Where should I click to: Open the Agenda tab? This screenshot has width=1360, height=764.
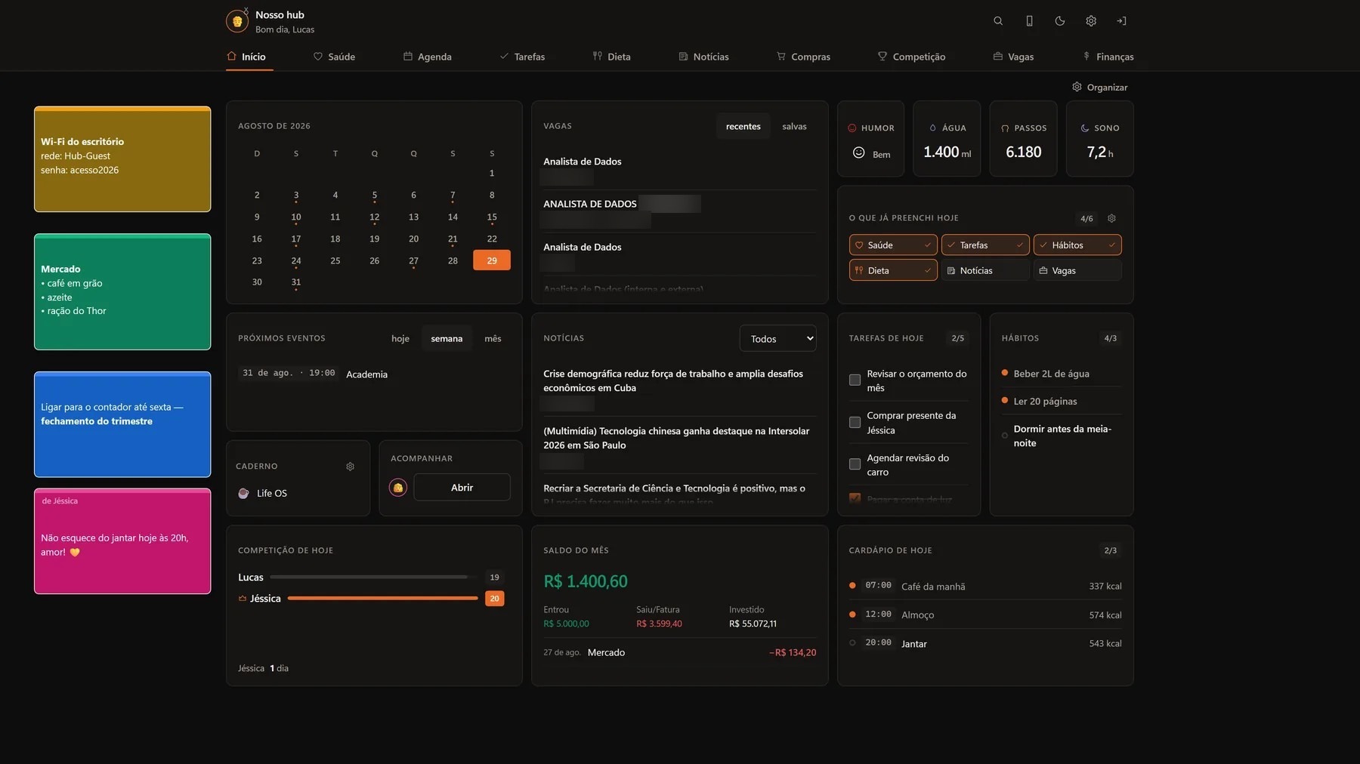pyautogui.click(x=428, y=57)
